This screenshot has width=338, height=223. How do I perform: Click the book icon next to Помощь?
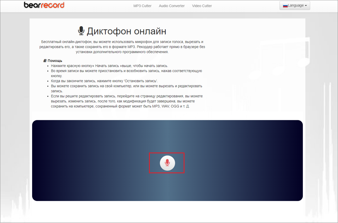[45, 61]
